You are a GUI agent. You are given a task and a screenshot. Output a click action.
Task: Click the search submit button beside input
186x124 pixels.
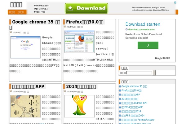click(x=154, y=73)
